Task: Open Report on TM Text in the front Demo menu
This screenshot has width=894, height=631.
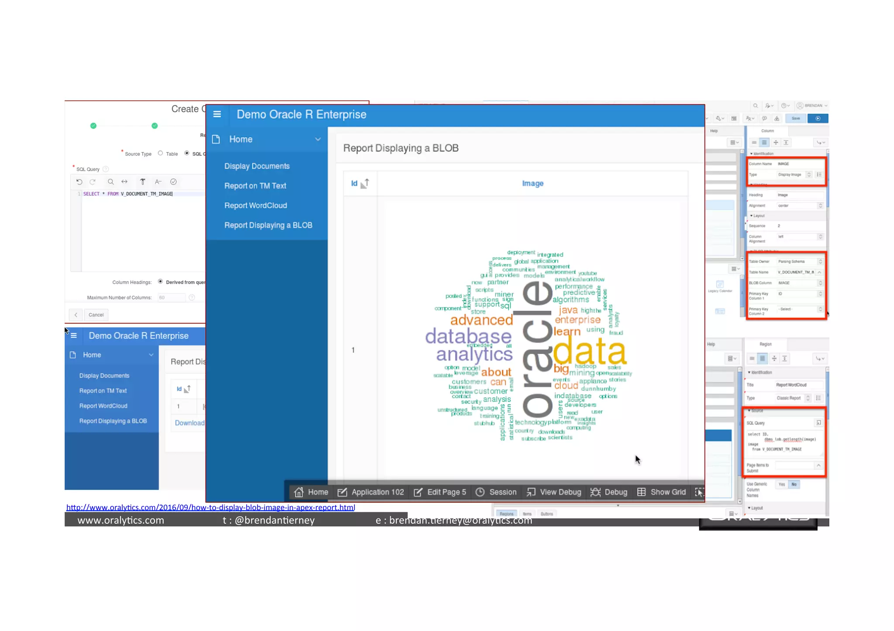Action: (x=255, y=186)
